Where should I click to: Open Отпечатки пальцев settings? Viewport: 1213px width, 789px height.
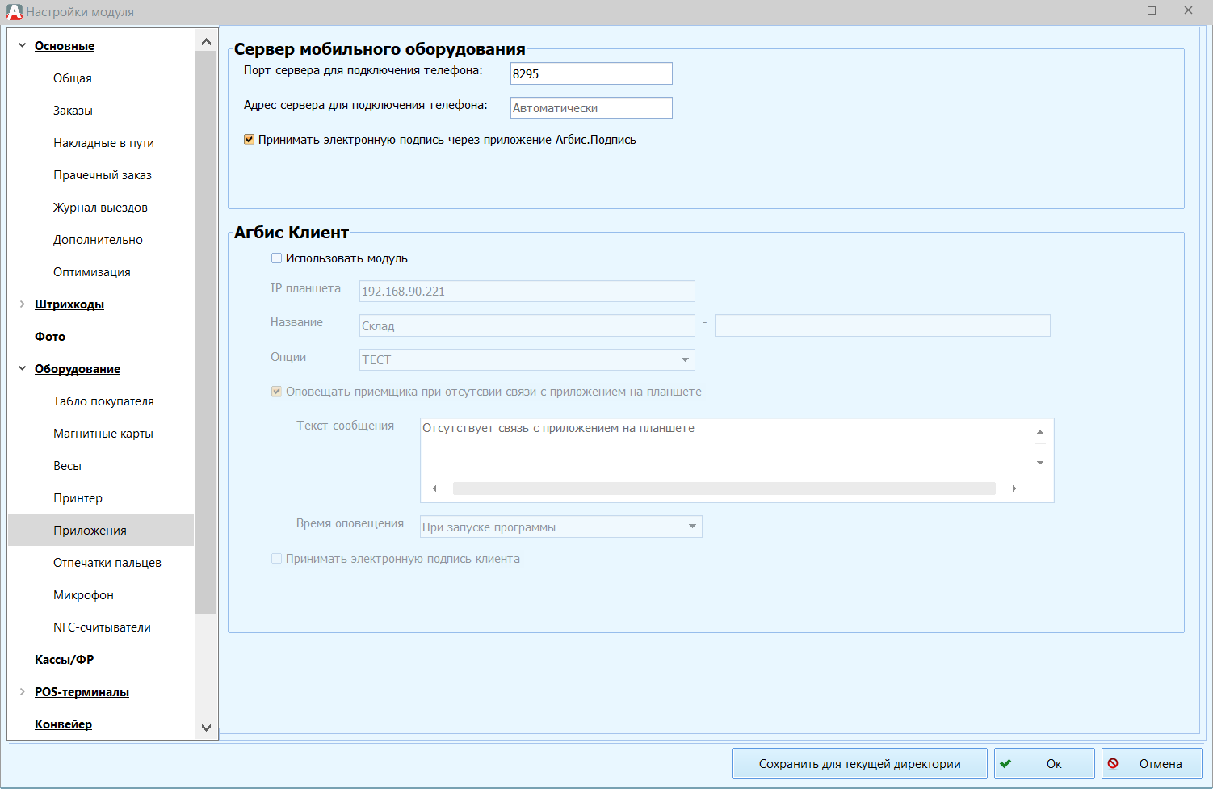(107, 563)
